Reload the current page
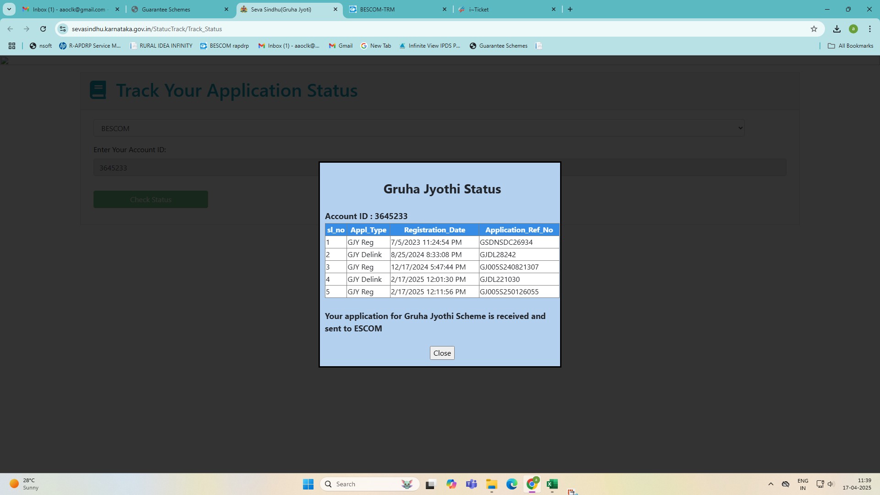This screenshot has height=495, width=880. tap(43, 29)
